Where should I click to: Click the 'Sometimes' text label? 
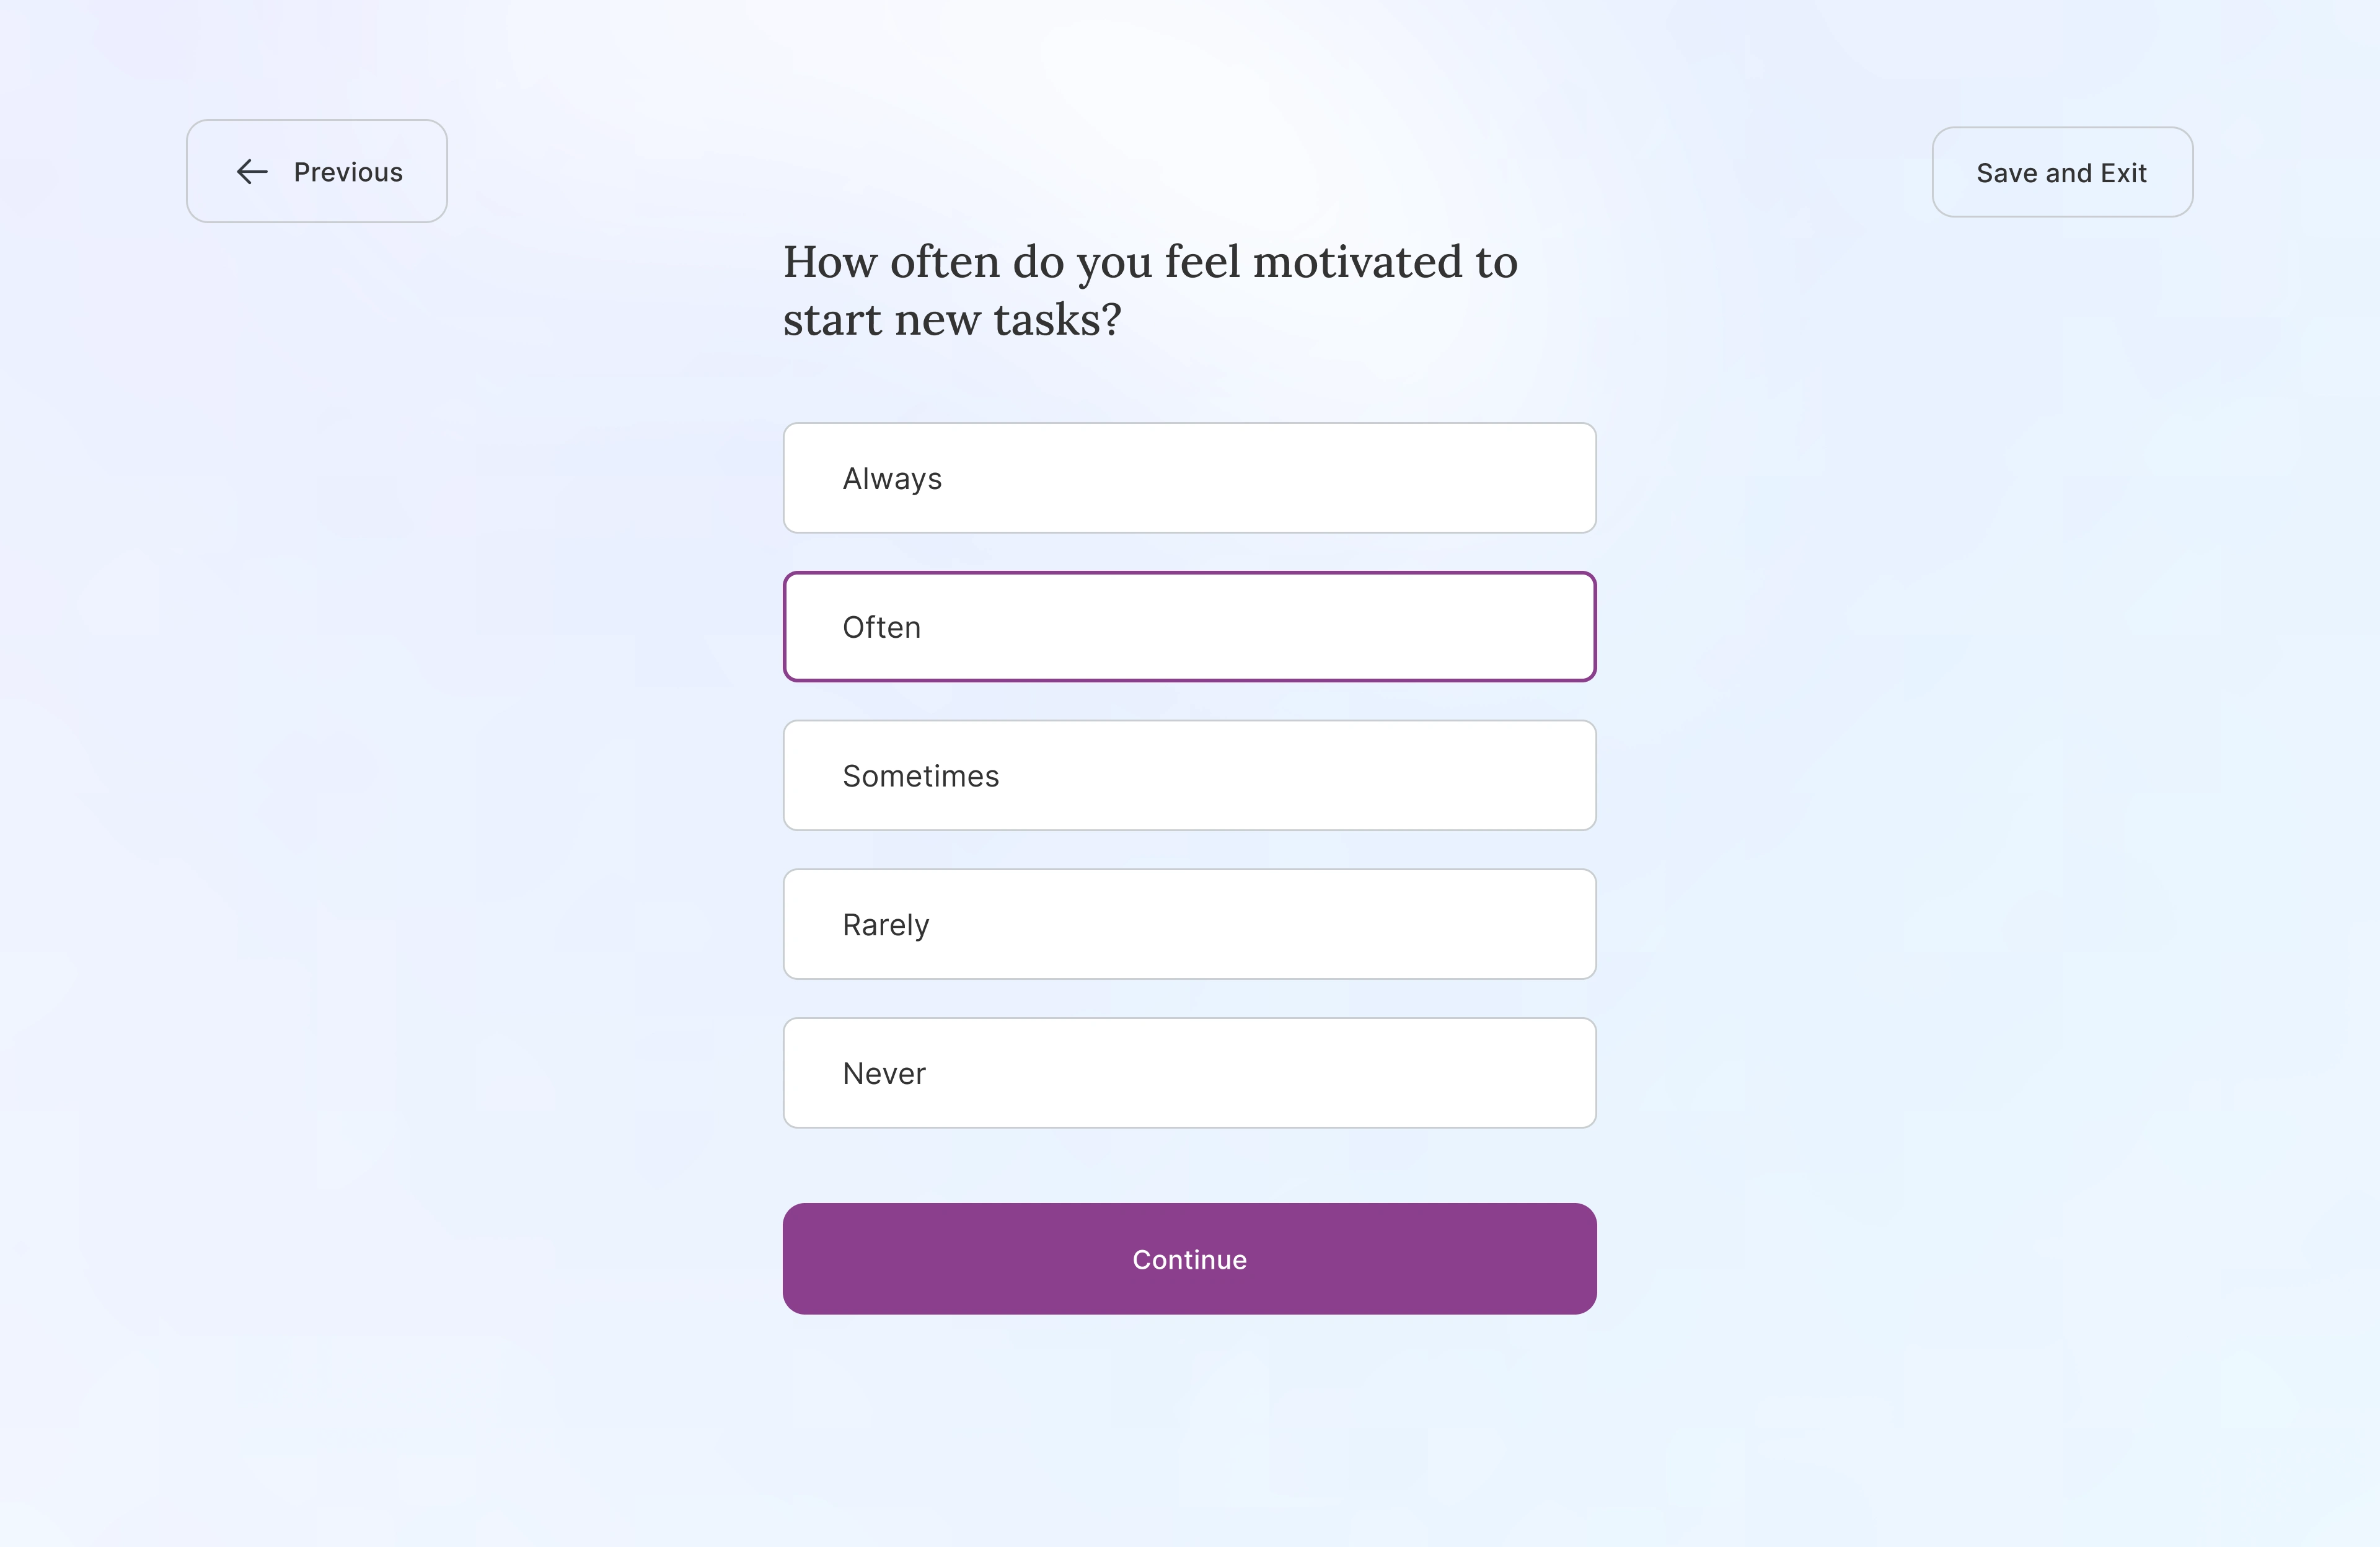[920, 776]
